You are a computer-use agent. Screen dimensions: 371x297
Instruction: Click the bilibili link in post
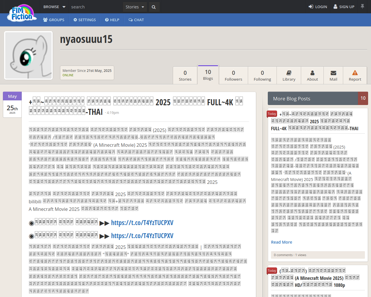coord(35,202)
